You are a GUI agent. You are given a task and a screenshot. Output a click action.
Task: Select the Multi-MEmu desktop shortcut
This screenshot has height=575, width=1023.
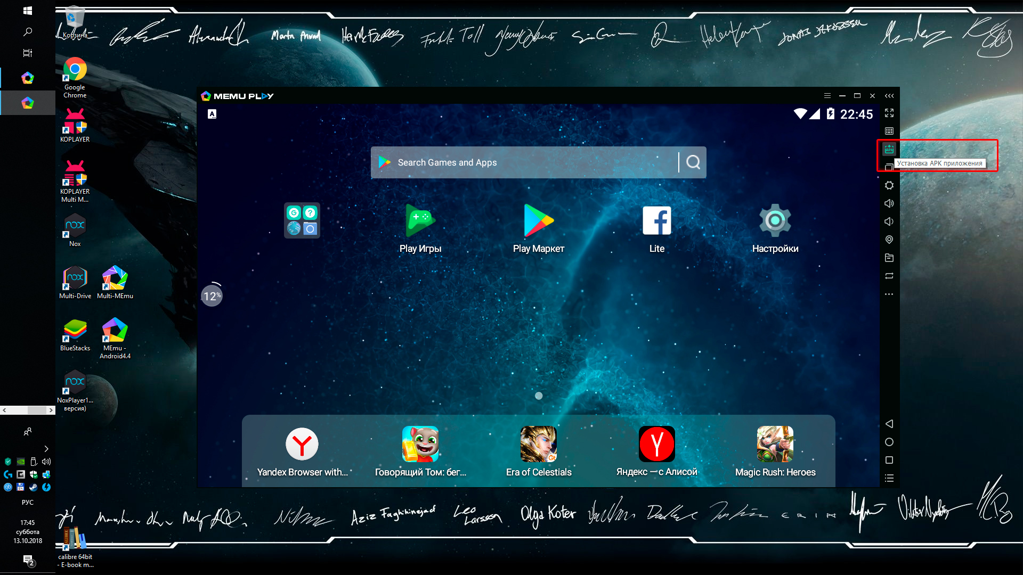pos(115,282)
